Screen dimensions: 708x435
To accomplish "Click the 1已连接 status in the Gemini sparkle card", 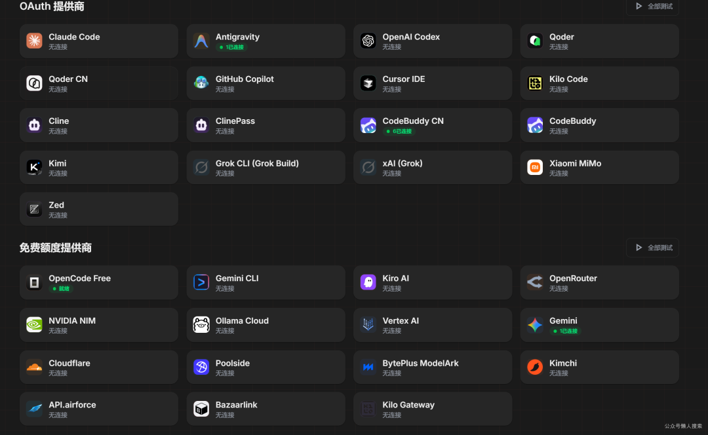I will (565, 331).
